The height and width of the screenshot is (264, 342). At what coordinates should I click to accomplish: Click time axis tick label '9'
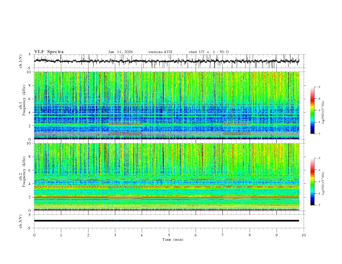(x=276, y=235)
